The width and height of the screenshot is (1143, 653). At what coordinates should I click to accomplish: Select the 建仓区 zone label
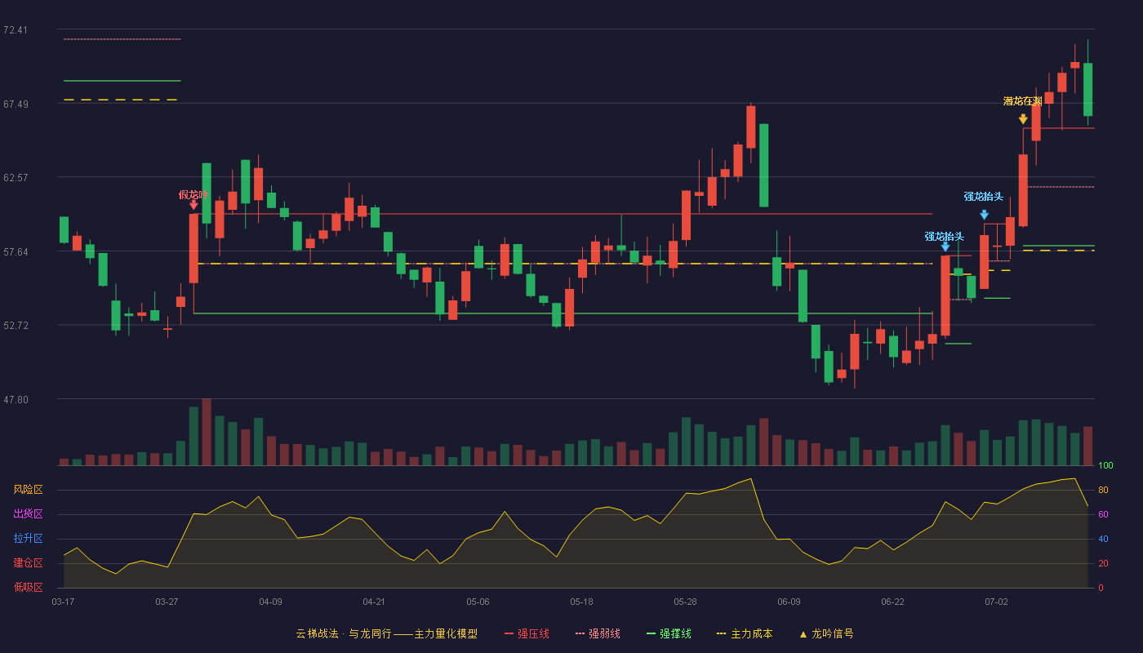29,563
